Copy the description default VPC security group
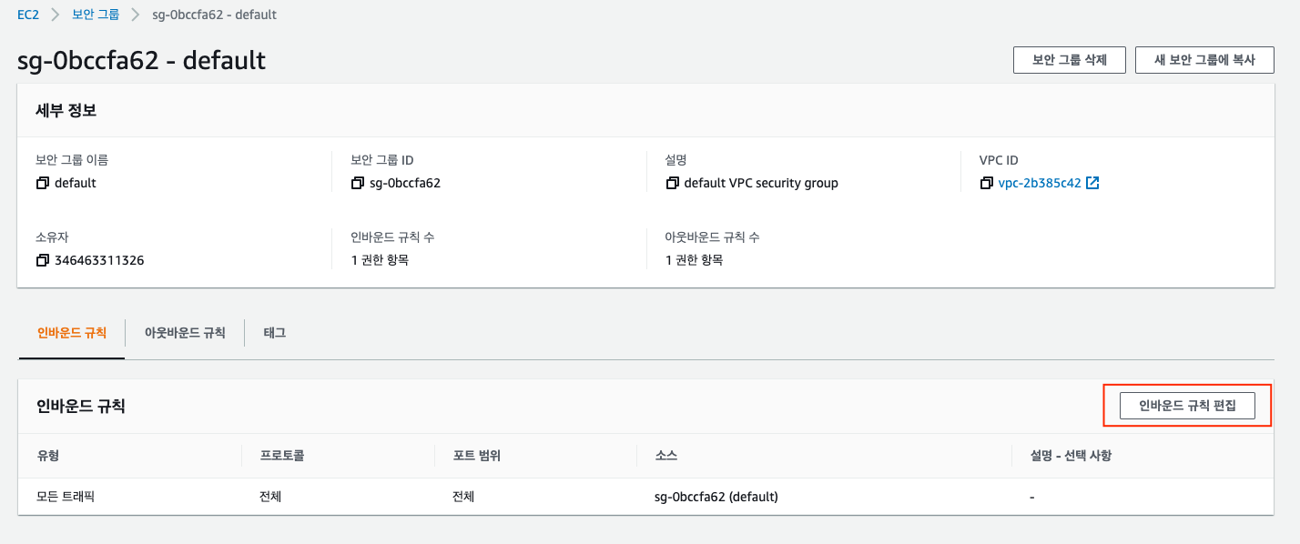 pos(672,183)
